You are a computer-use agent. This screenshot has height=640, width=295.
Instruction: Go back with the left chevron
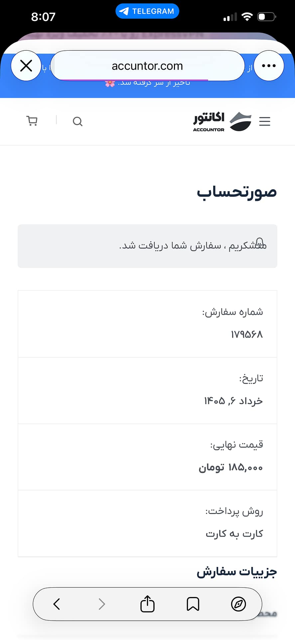coord(57,604)
